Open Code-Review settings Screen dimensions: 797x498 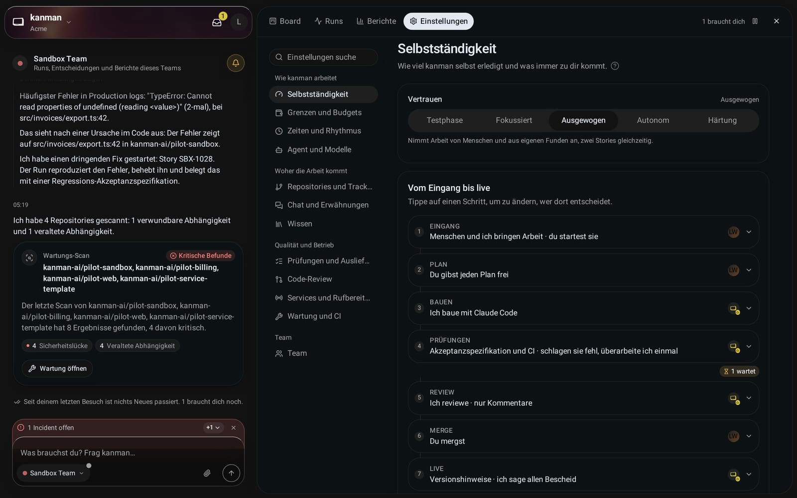click(x=323, y=279)
